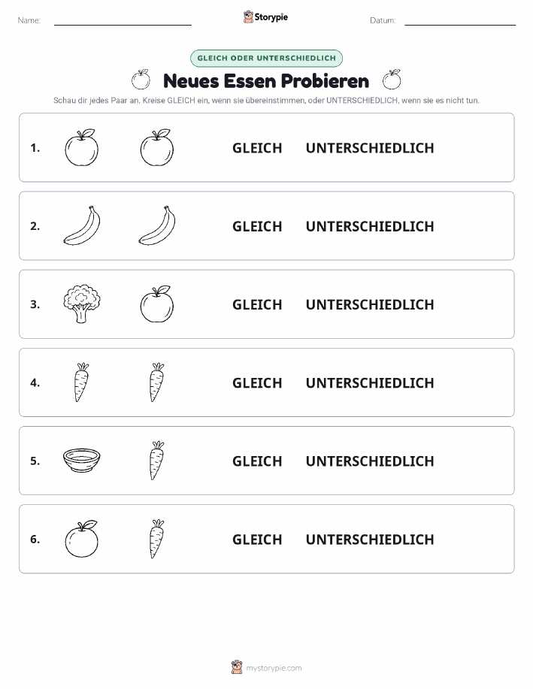The width and height of the screenshot is (533, 689).
Task: Mark UNTERSCHIEDLICH in row 5
Action: pyautogui.click(x=370, y=461)
